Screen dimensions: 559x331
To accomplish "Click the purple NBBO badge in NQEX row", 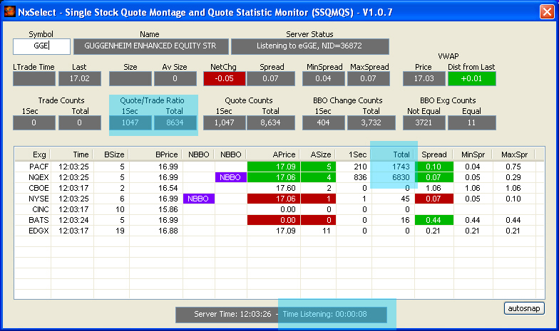I will coord(231,177).
